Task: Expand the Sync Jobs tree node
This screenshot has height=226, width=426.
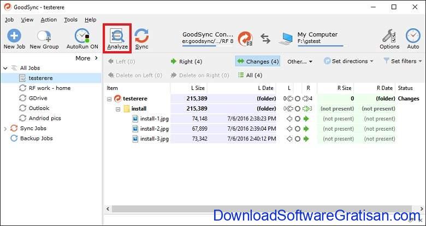Action: click(5, 129)
